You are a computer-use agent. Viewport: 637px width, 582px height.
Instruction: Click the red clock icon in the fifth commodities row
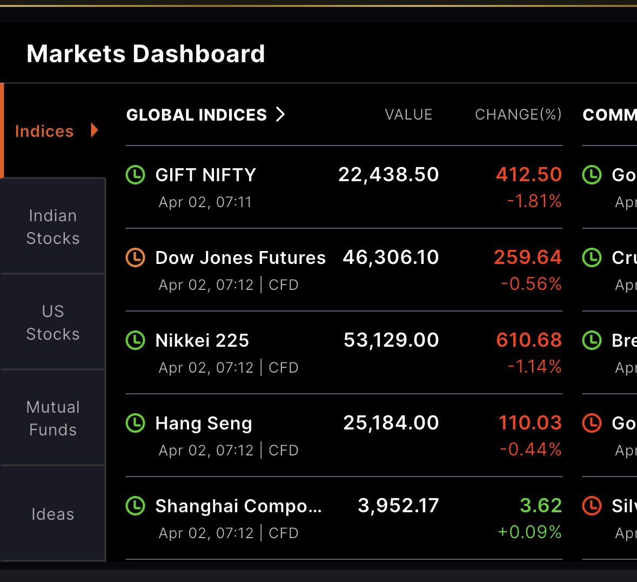pos(592,506)
